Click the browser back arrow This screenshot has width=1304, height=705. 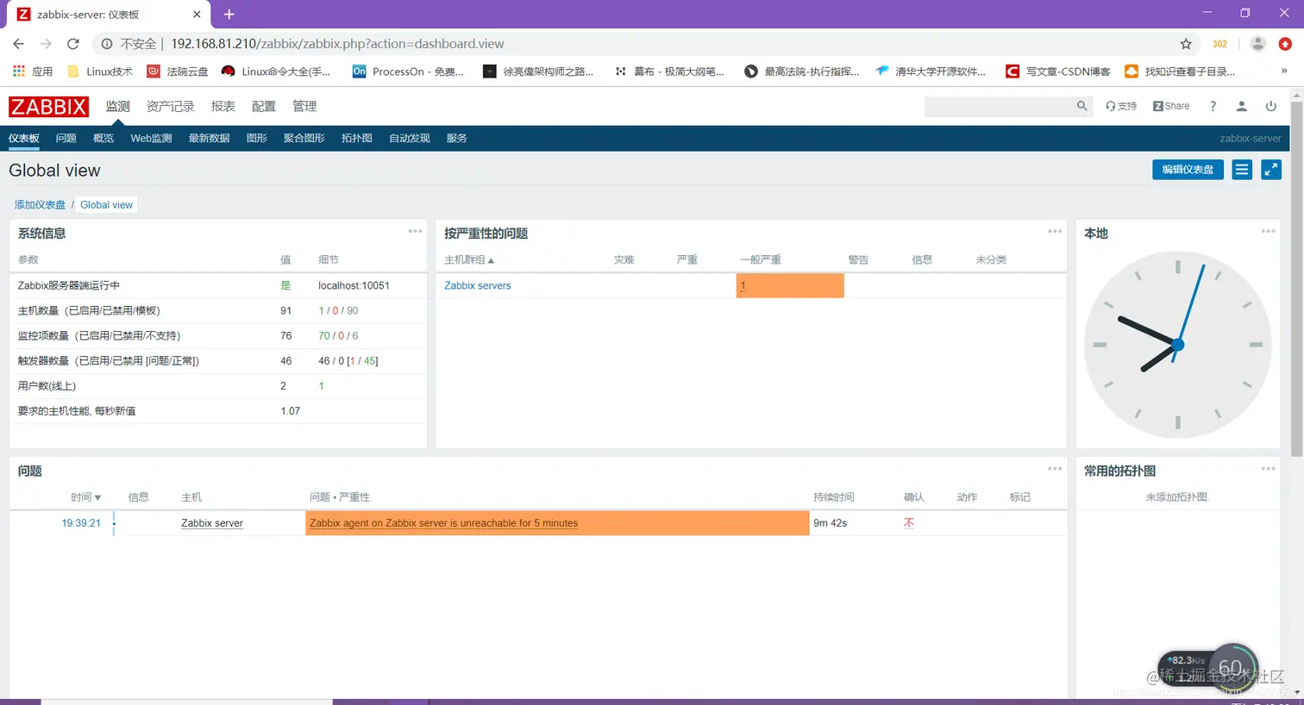tap(19, 44)
